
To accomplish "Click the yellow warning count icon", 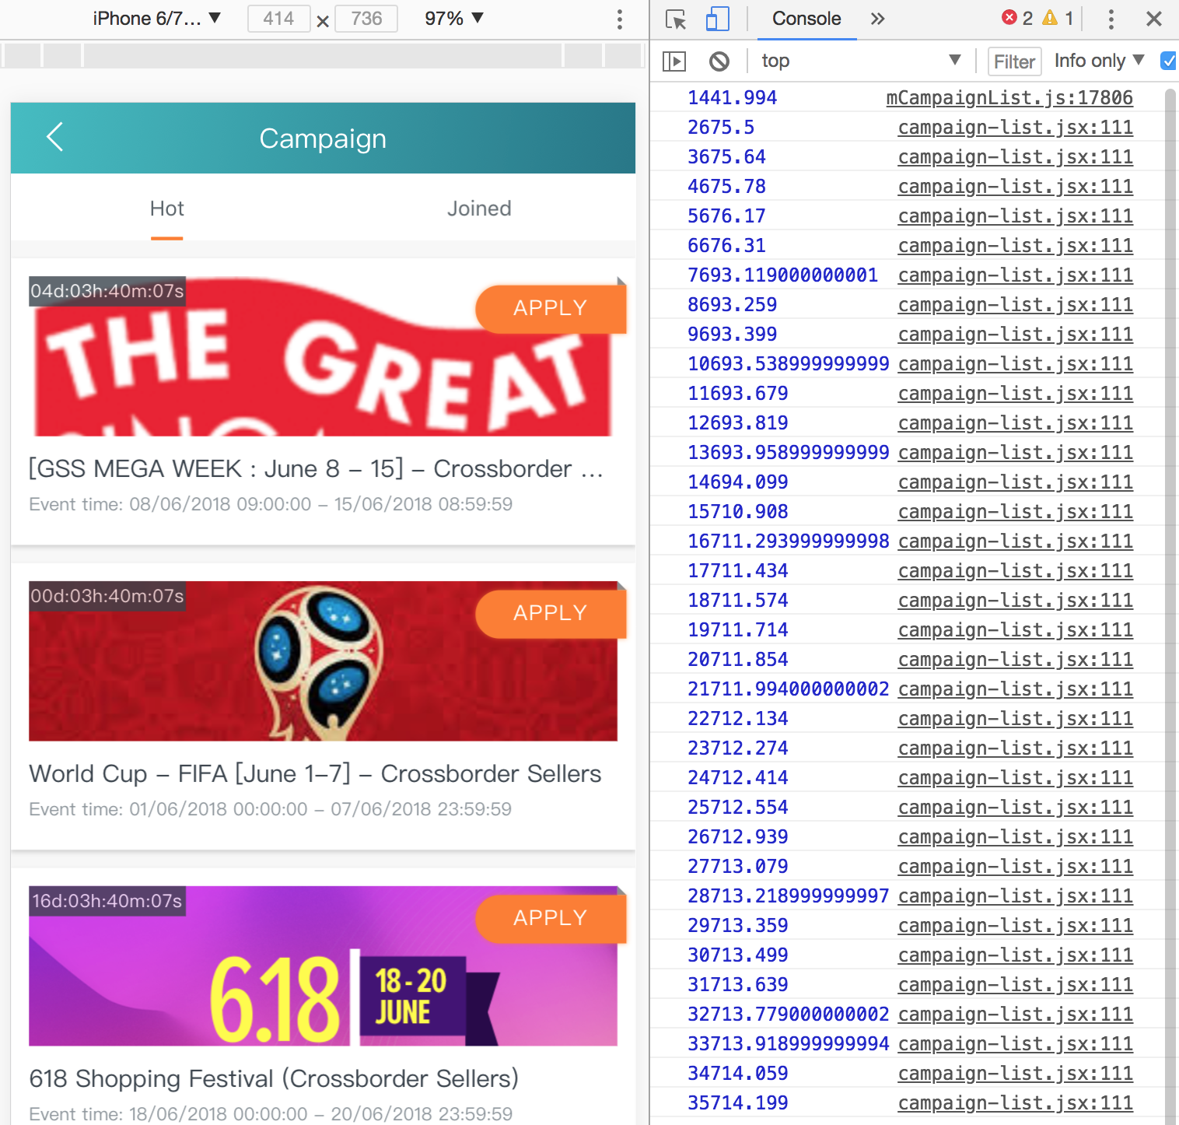I will coord(1050,18).
